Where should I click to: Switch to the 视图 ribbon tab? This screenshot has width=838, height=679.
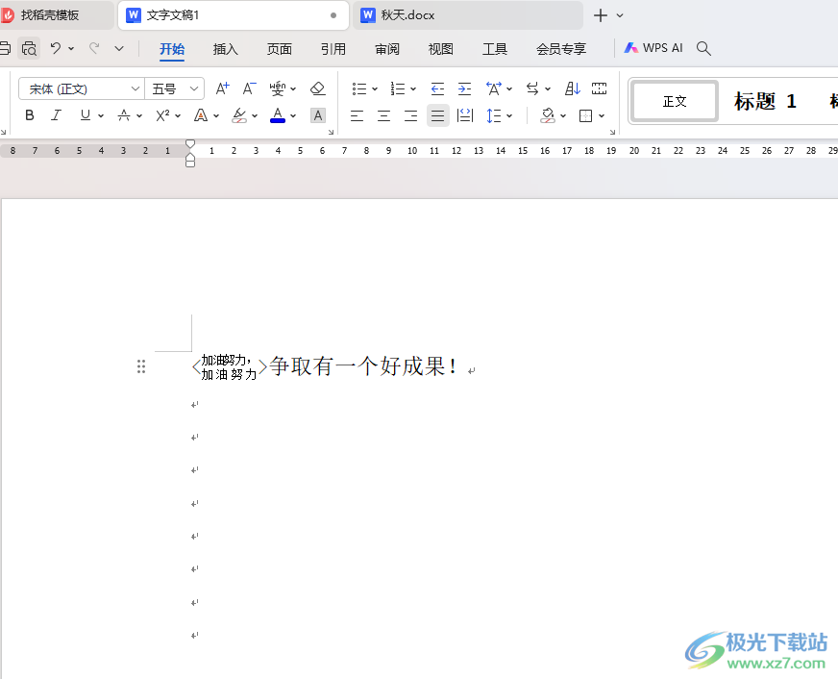point(441,49)
